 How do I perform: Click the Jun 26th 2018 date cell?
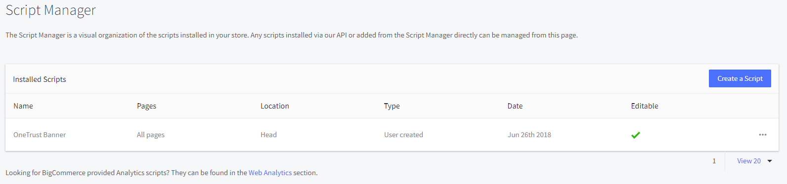click(529, 135)
